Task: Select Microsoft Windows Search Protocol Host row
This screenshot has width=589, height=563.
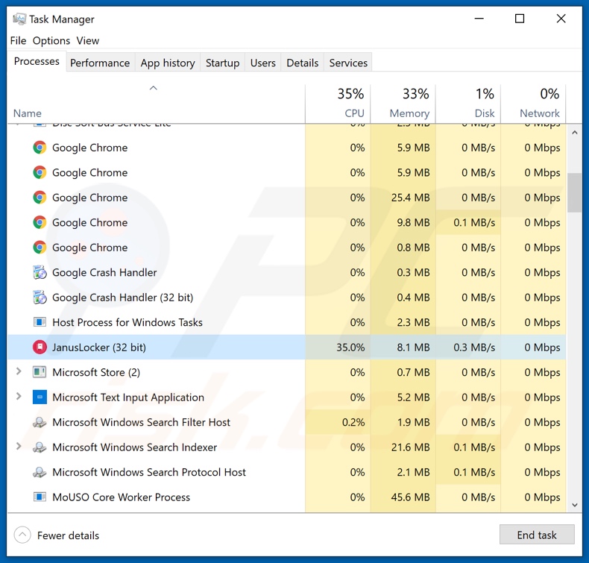Action: [x=286, y=472]
